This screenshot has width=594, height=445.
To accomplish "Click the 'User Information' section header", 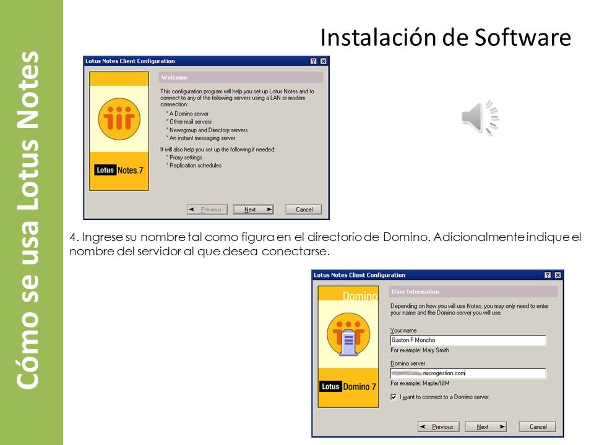I will (x=473, y=292).
